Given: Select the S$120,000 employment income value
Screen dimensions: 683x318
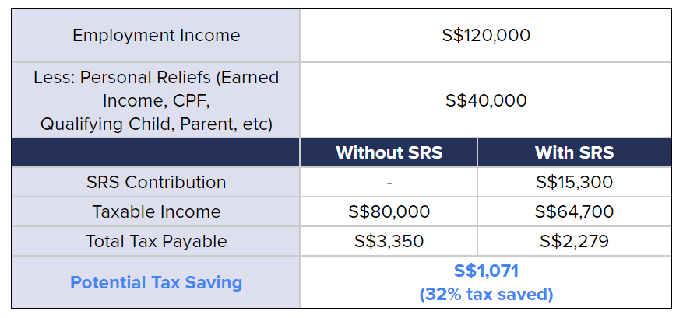Looking at the screenshot, I should (x=485, y=36).
